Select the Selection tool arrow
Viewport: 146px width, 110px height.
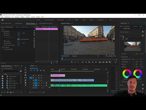pos(26,67)
